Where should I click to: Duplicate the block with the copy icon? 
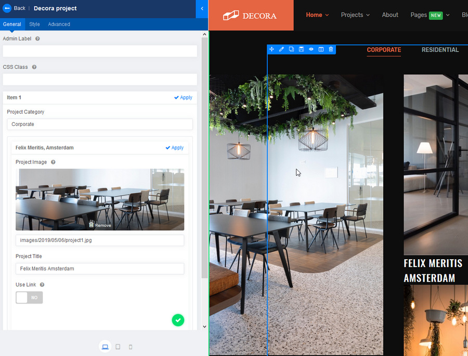tap(291, 49)
